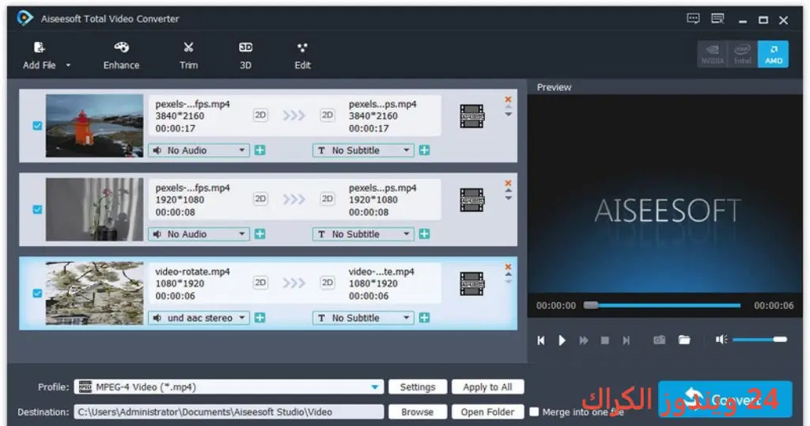This screenshot has width=810, height=426.
Task: Mute the preview speaker icon
Action: pos(721,339)
